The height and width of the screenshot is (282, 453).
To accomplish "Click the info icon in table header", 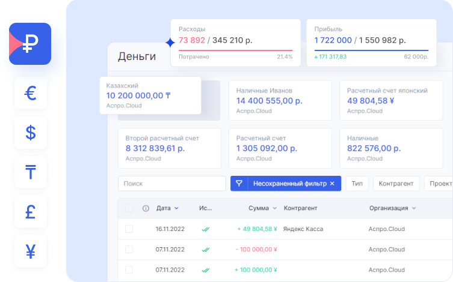I will coord(146,208).
